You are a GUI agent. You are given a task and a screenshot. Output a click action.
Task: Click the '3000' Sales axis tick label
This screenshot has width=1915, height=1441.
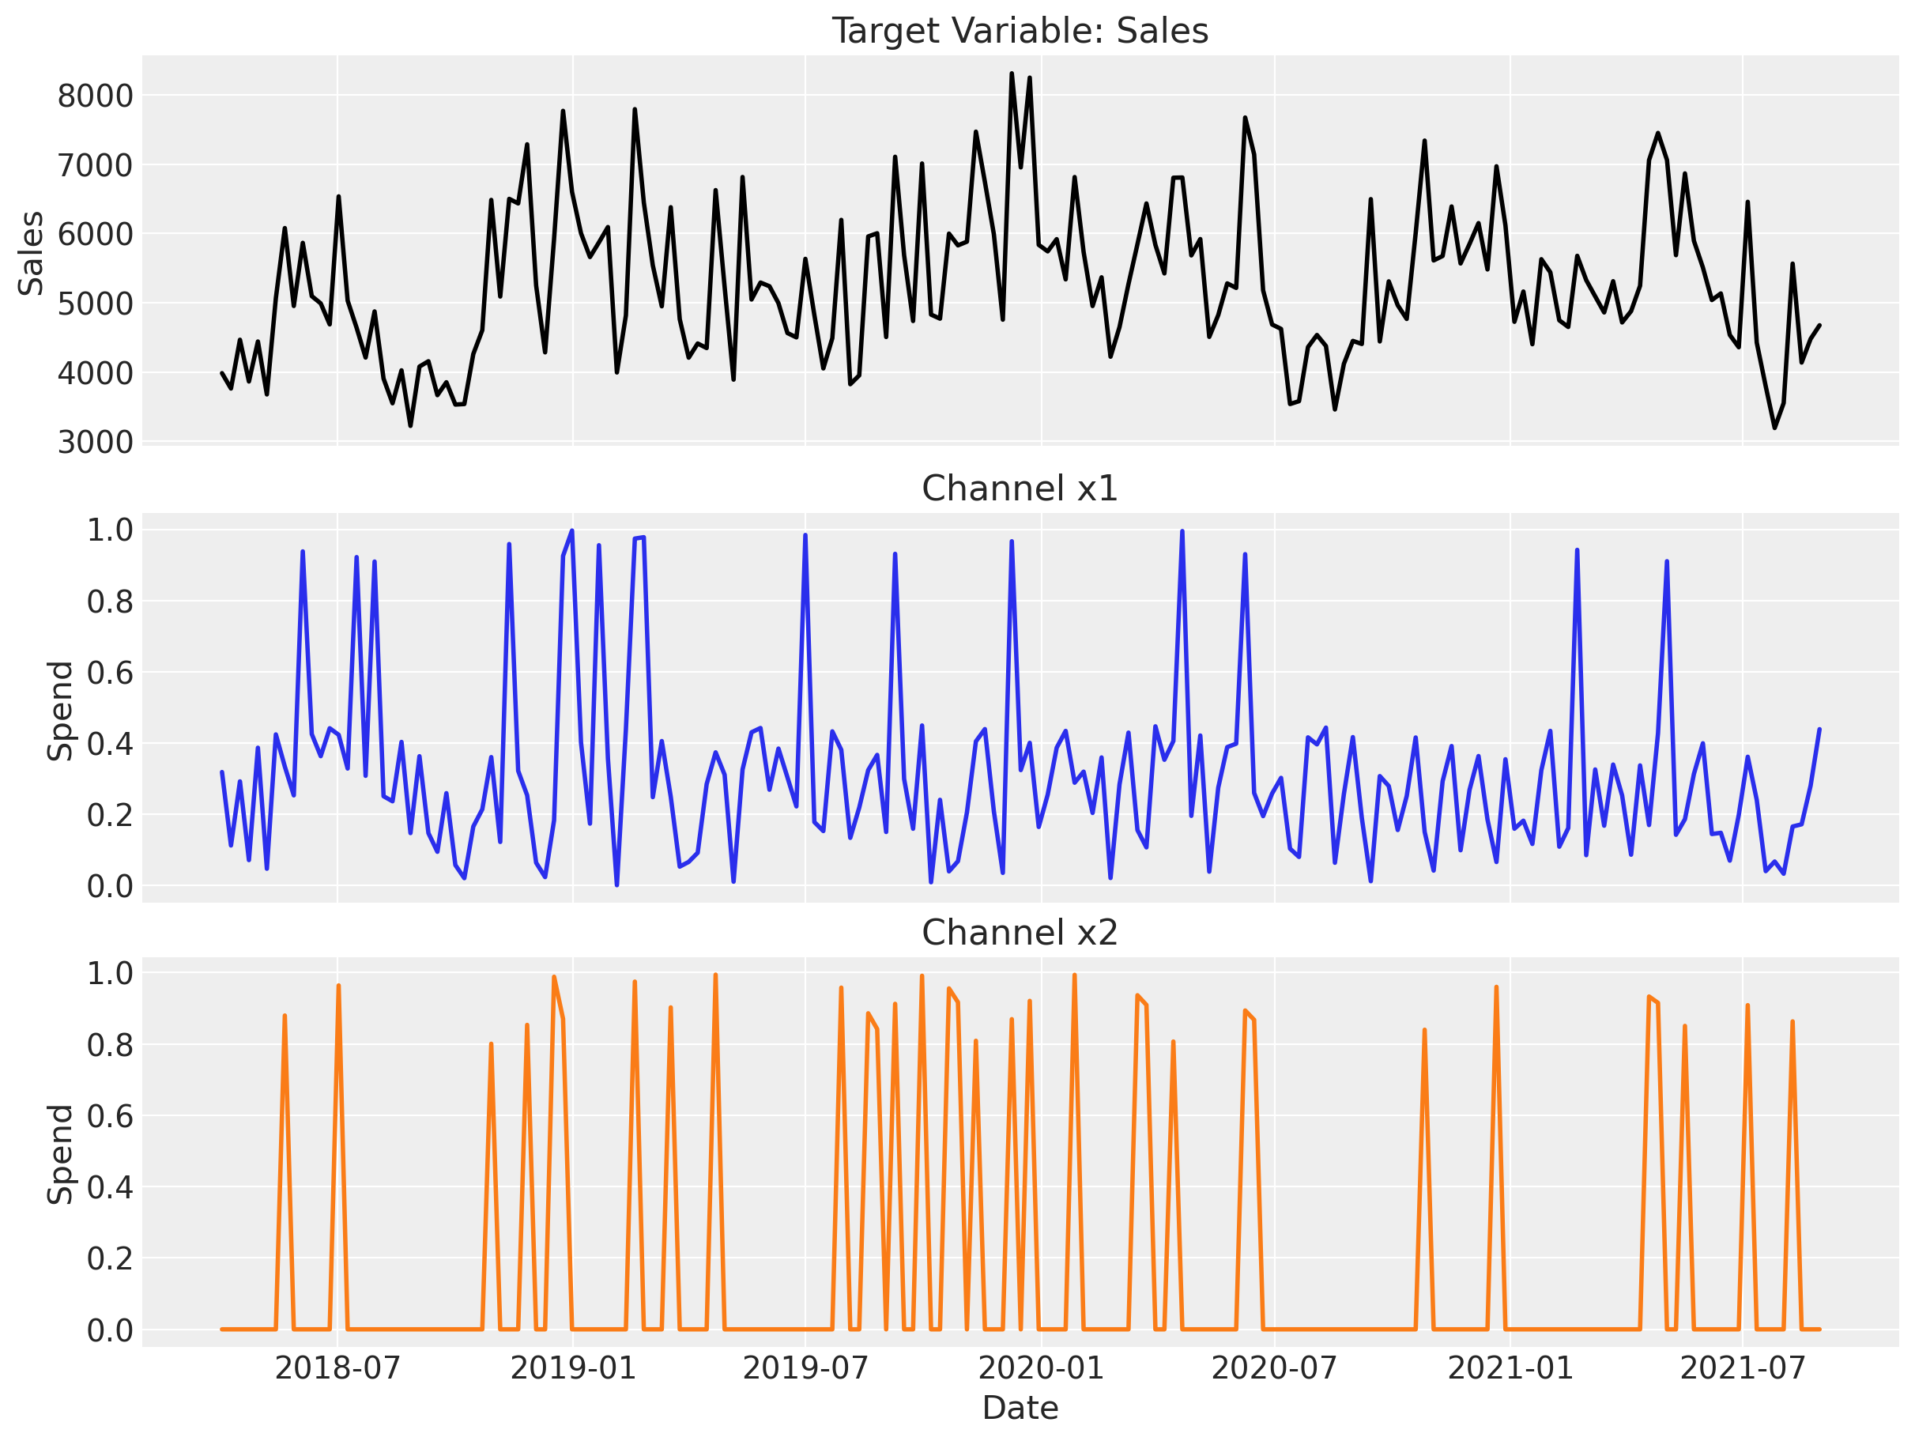point(95,443)
